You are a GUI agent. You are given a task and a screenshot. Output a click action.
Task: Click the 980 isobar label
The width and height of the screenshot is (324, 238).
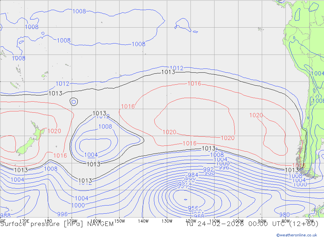tap(284, 215)
